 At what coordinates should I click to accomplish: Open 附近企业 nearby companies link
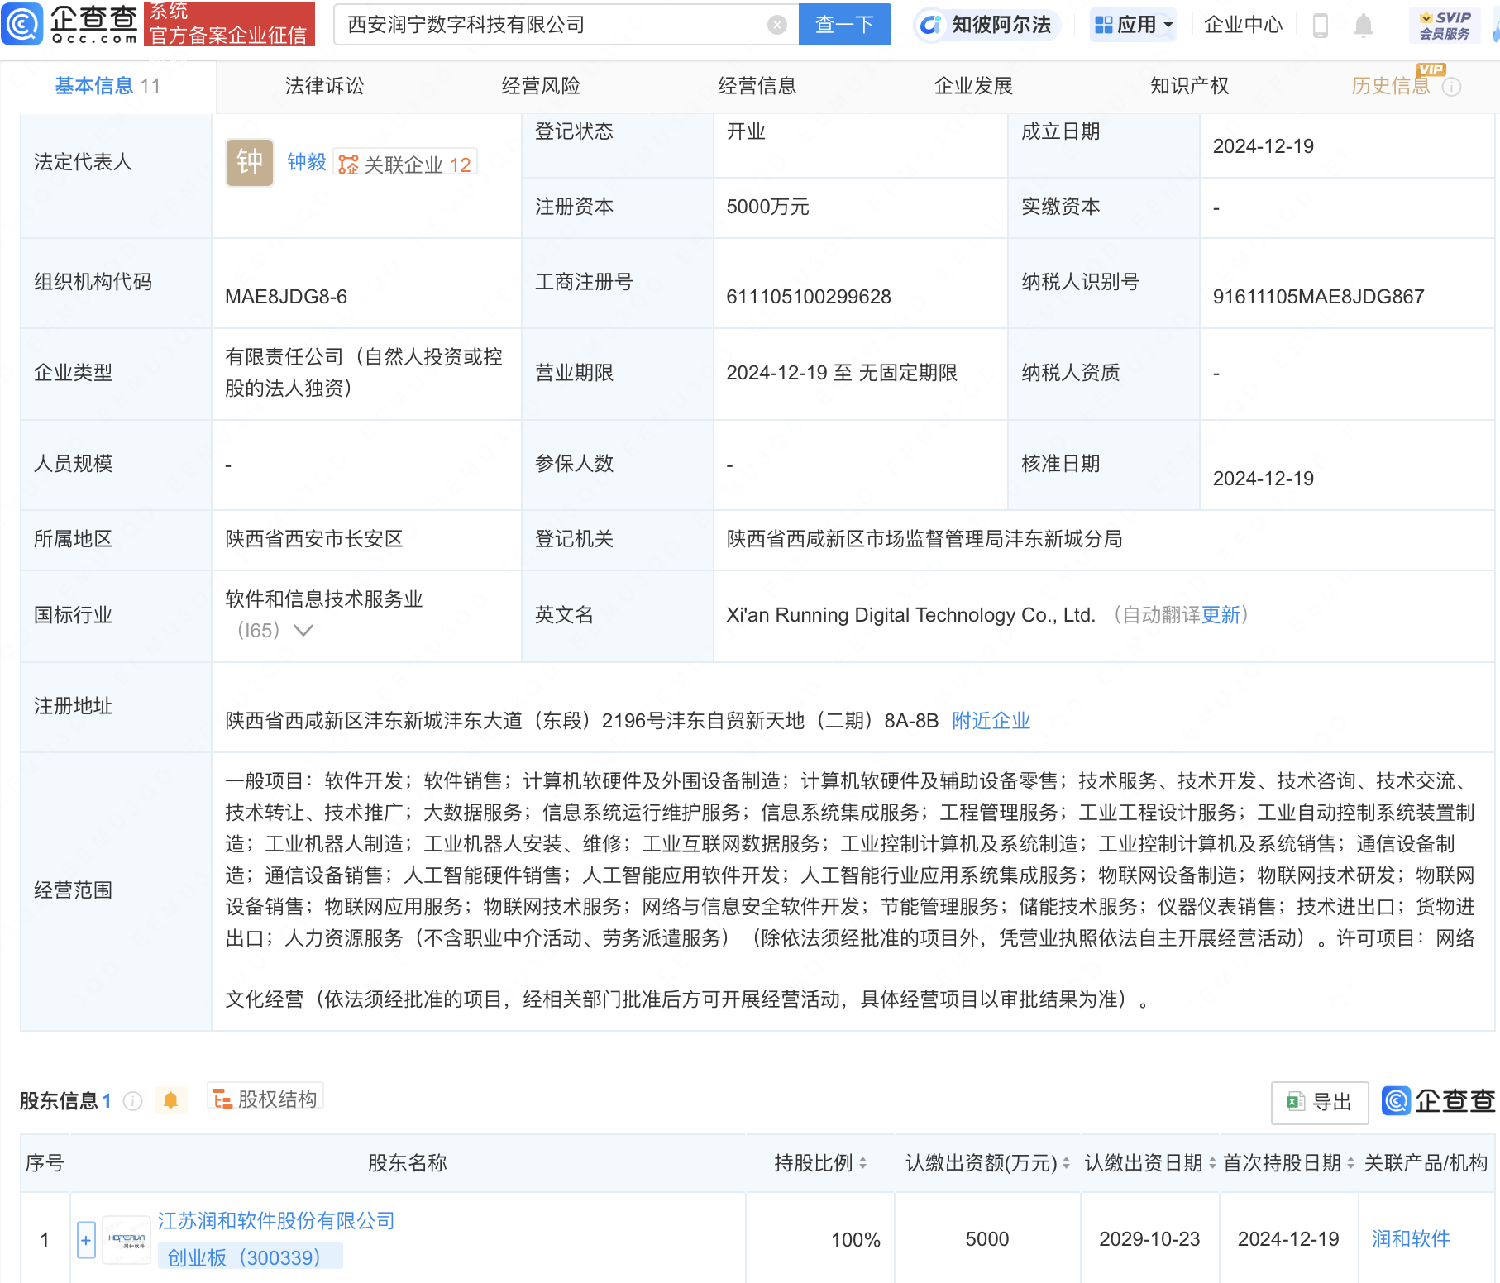click(x=991, y=721)
